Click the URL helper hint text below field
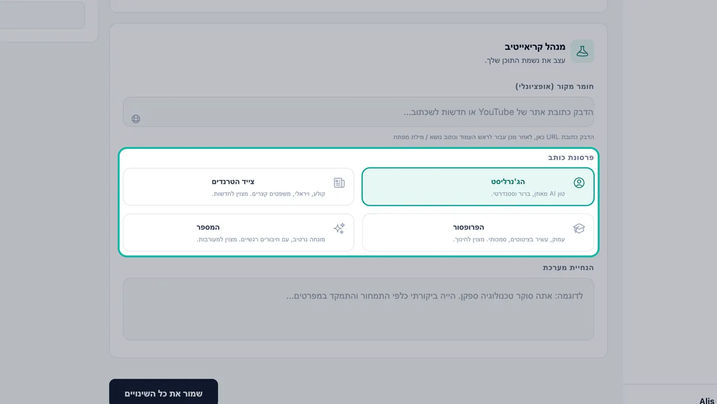The height and width of the screenshot is (404, 717). pyautogui.click(x=493, y=137)
